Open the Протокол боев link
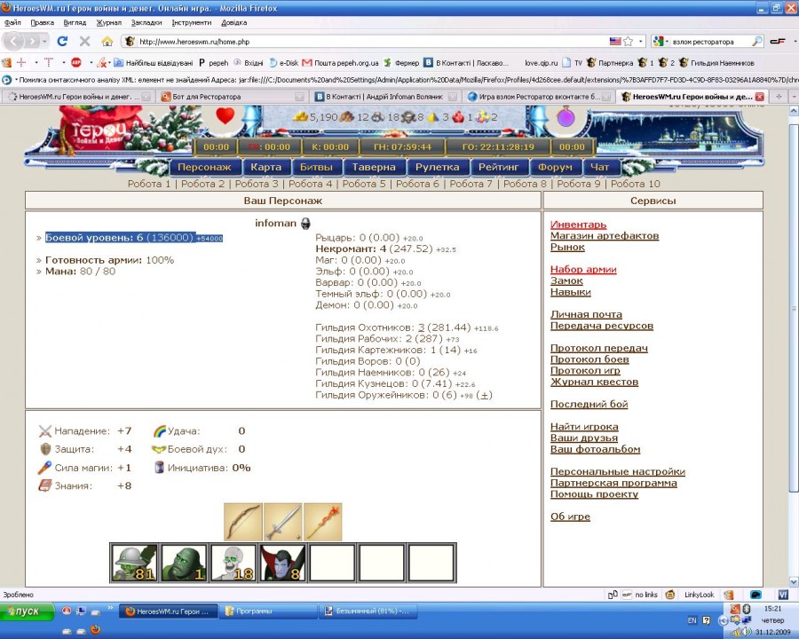Screen dimensions: 799x639 pyautogui.click(x=589, y=359)
